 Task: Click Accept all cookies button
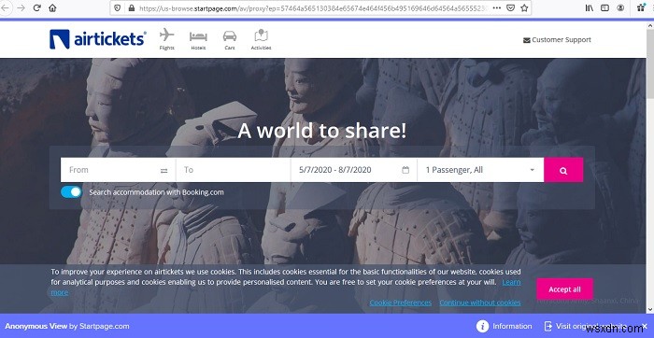point(564,289)
